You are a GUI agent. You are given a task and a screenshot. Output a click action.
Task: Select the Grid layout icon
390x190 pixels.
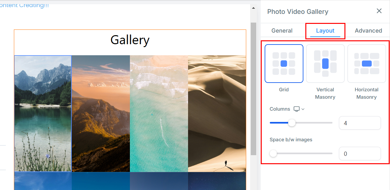coord(284,64)
